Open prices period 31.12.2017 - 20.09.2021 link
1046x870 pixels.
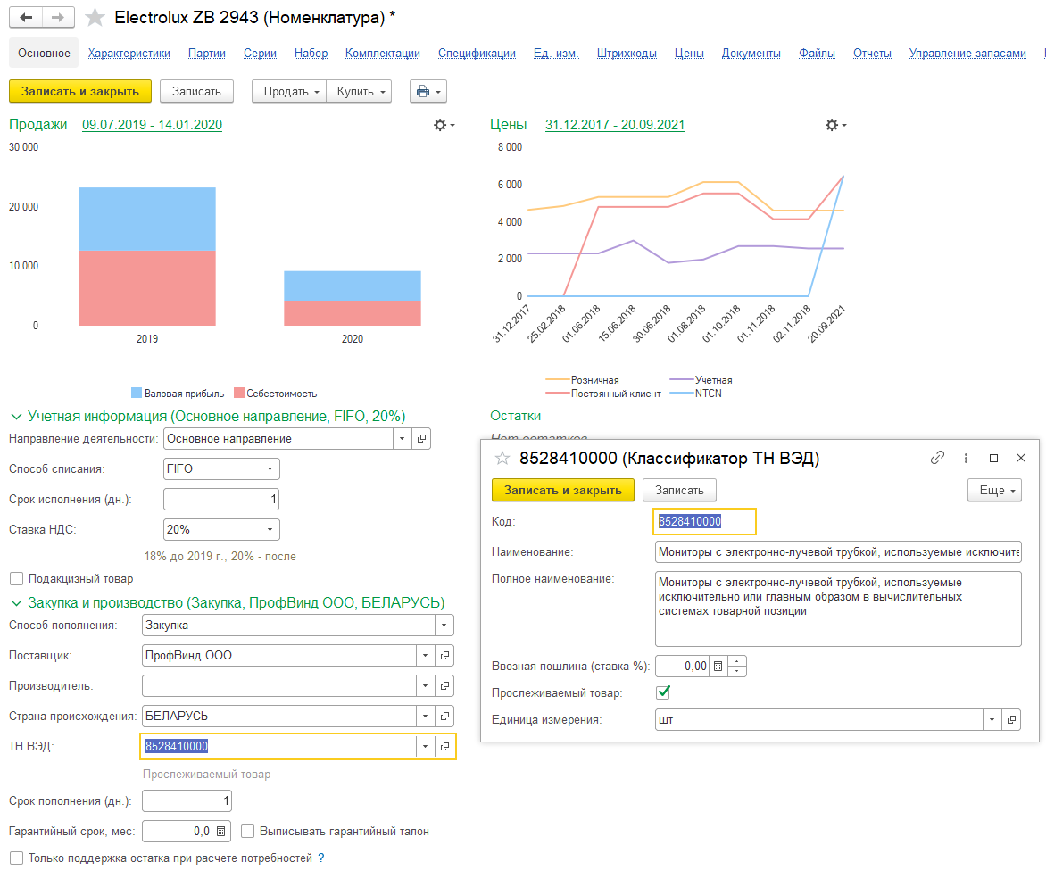[615, 125]
